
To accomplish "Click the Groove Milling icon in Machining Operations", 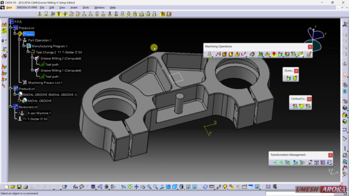I will tap(252, 54).
